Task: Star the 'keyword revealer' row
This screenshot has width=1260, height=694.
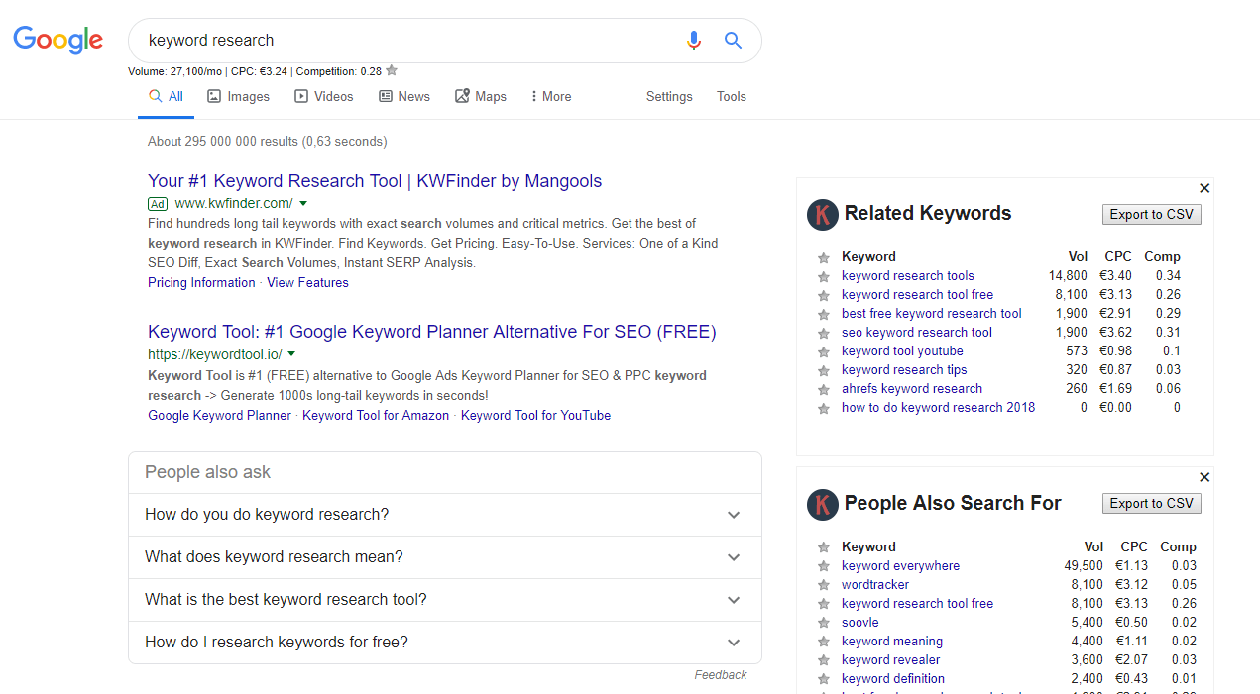Action: pos(823,661)
